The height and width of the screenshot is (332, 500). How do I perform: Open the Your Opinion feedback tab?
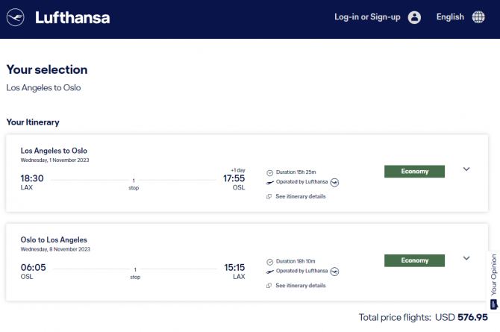coord(493,281)
